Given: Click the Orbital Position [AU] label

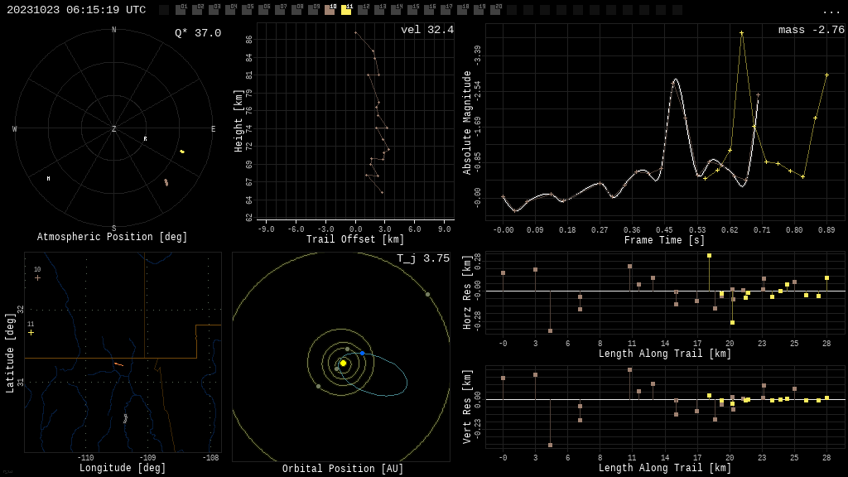Looking at the screenshot, I should point(343,469).
